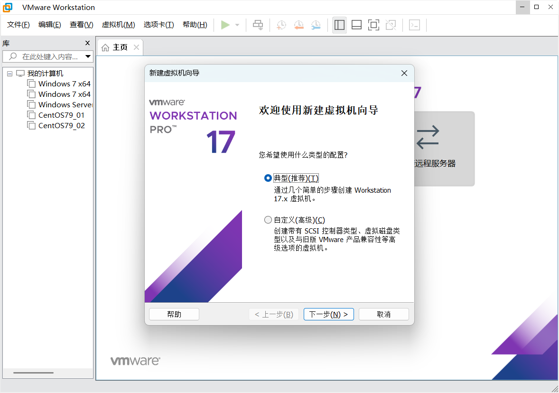Toggle the thumbnail bar view icon
This screenshot has width=559, height=393.
coord(356,25)
